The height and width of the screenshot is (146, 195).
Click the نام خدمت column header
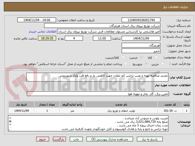point(121,104)
